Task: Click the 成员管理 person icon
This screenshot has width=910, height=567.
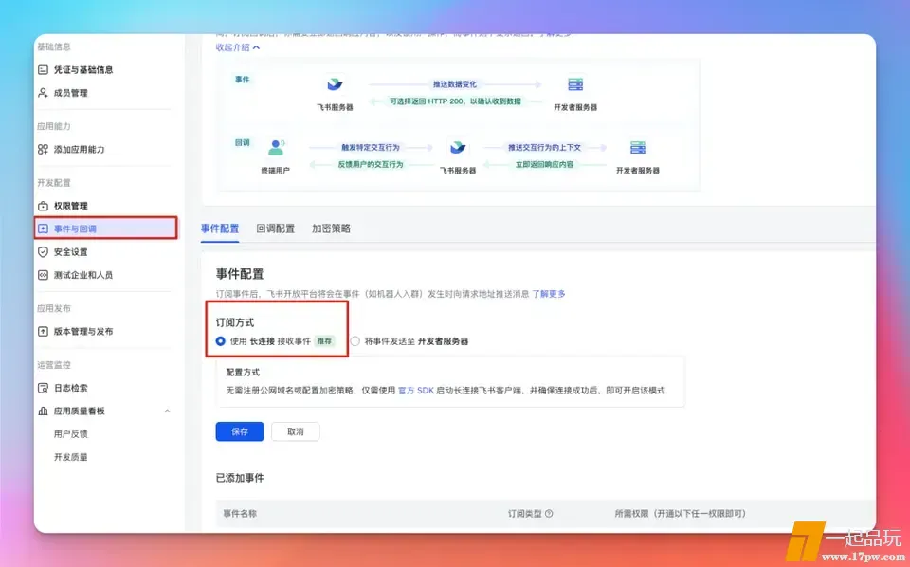Action: coord(43,93)
